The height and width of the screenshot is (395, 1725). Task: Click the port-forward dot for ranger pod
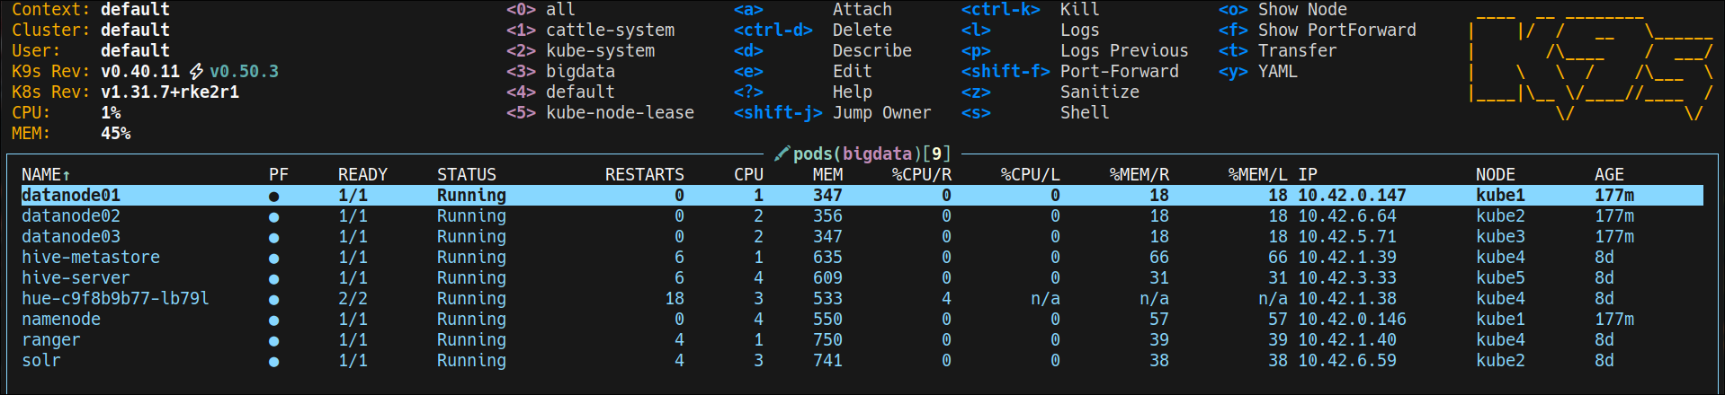click(x=273, y=340)
